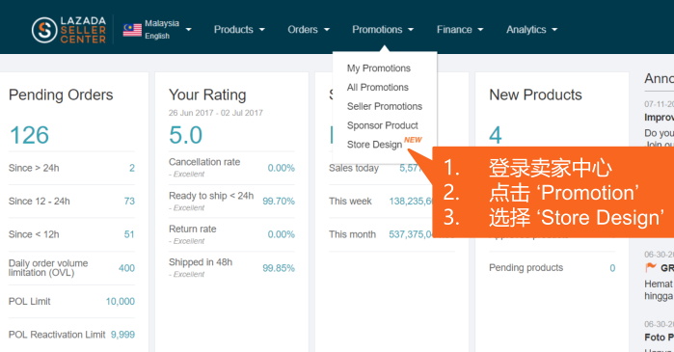Collapse the Promotions dropdown menu
This screenshot has width=674, height=352.
(x=383, y=30)
